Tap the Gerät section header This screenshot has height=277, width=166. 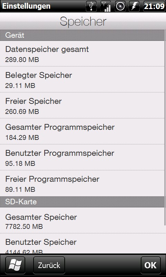[x=82, y=35]
